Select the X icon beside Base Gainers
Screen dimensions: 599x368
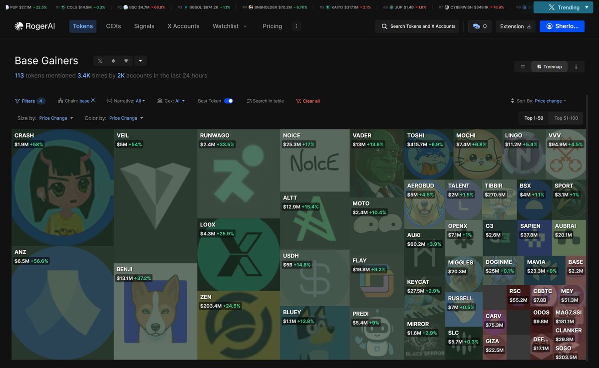click(x=100, y=61)
